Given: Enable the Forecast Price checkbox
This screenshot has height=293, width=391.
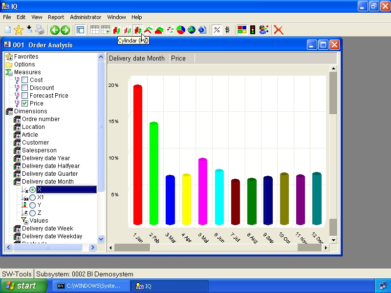Looking at the screenshot, I should pyautogui.click(x=25, y=95).
